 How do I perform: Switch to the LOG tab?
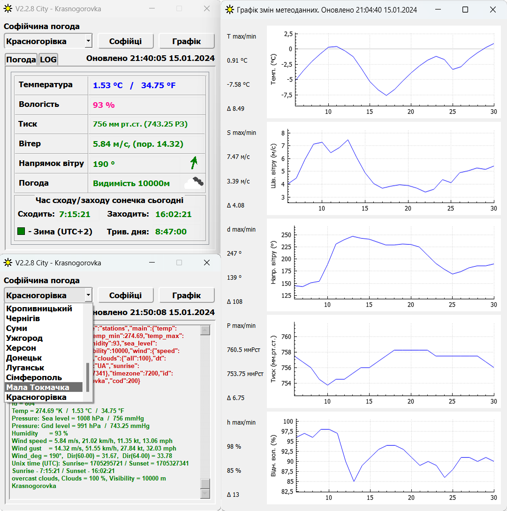click(48, 60)
